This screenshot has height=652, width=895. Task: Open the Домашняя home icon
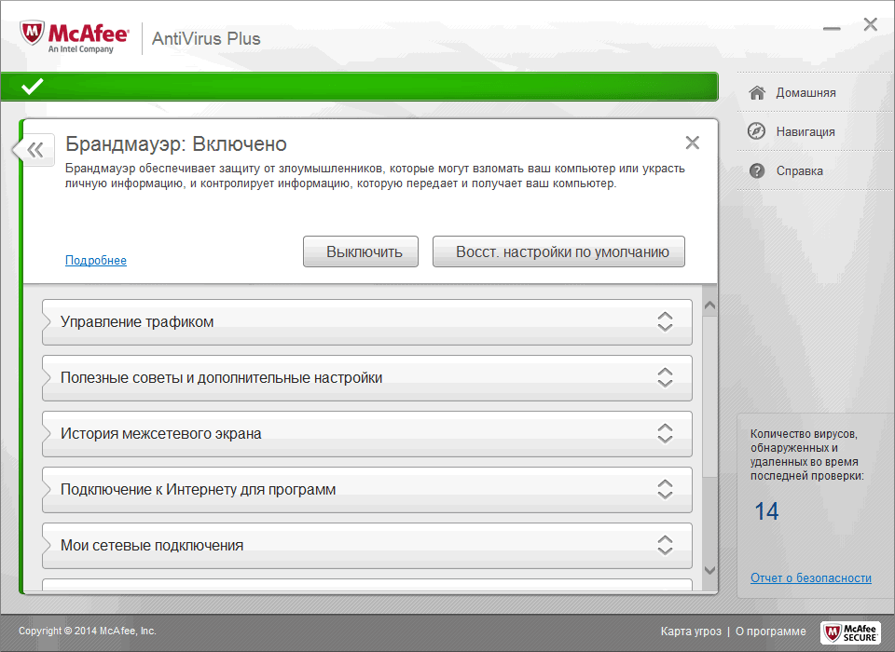757,91
